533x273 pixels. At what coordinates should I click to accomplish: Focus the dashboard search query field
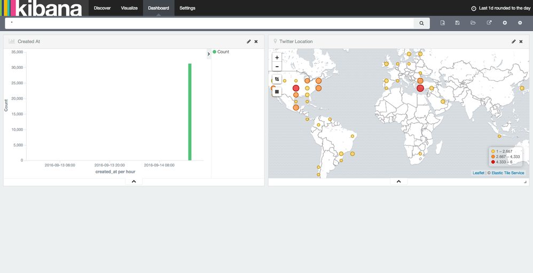pyautogui.click(x=209, y=23)
